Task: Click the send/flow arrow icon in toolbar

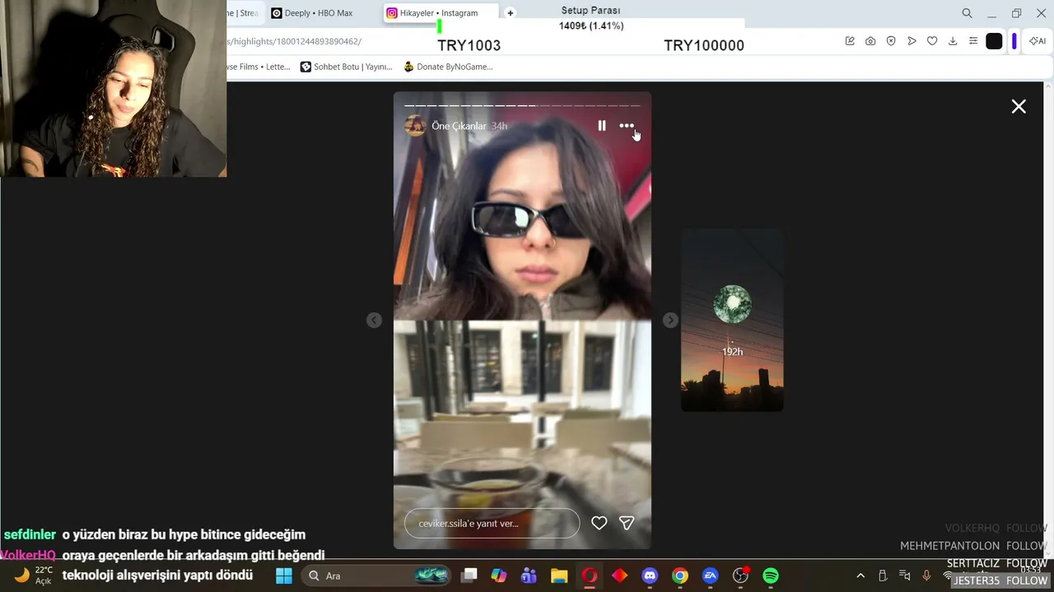Action: (x=912, y=41)
